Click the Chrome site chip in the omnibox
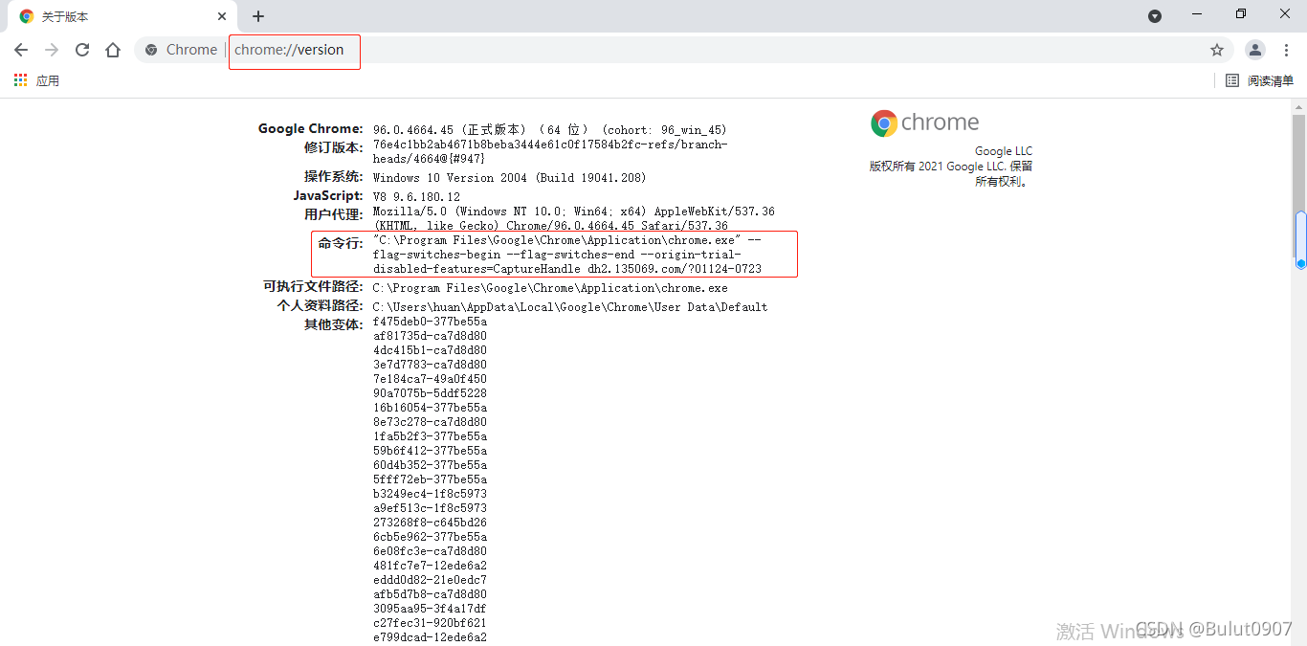The width and height of the screenshot is (1307, 646). click(x=181, y=49)
